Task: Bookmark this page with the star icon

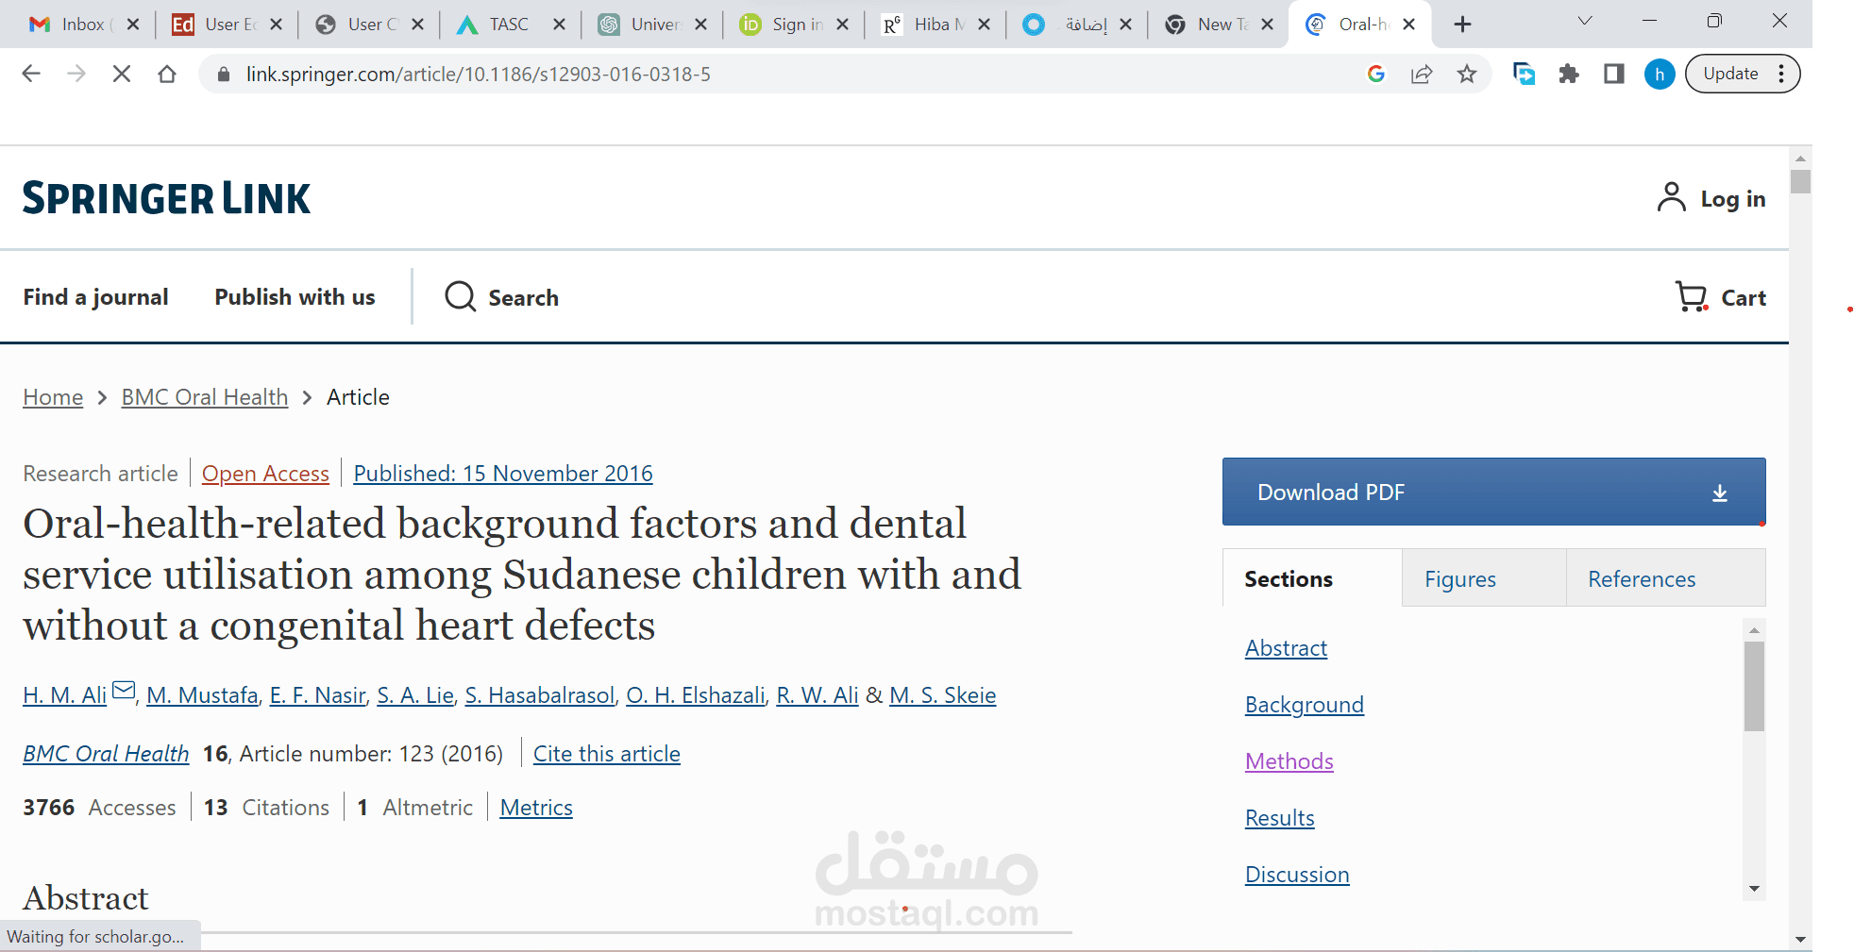Action: [1467, 74]
